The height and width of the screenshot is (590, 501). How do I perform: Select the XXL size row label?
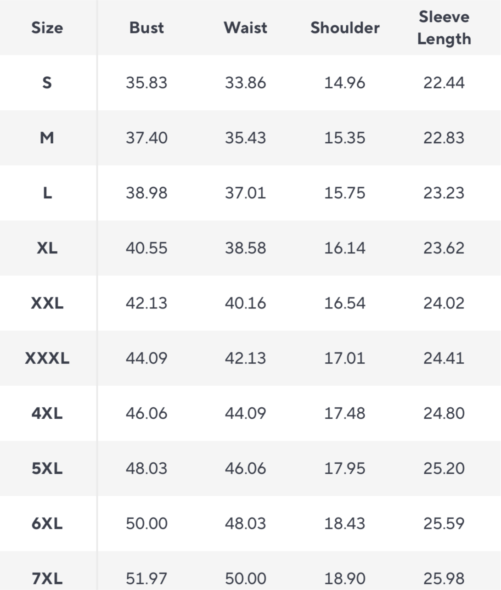point(47,303)
